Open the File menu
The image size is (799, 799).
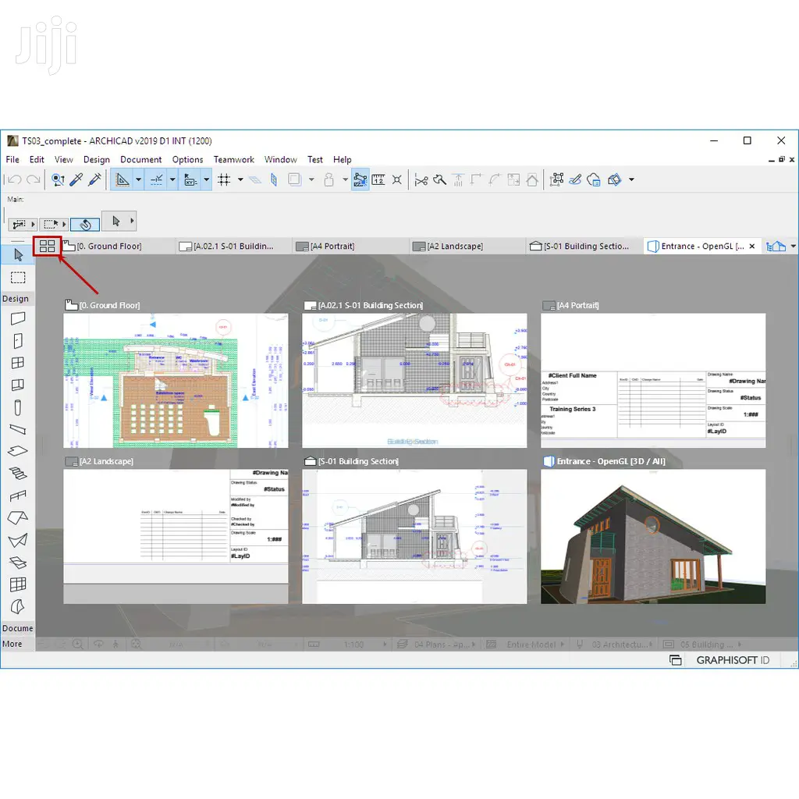[12, 159]
